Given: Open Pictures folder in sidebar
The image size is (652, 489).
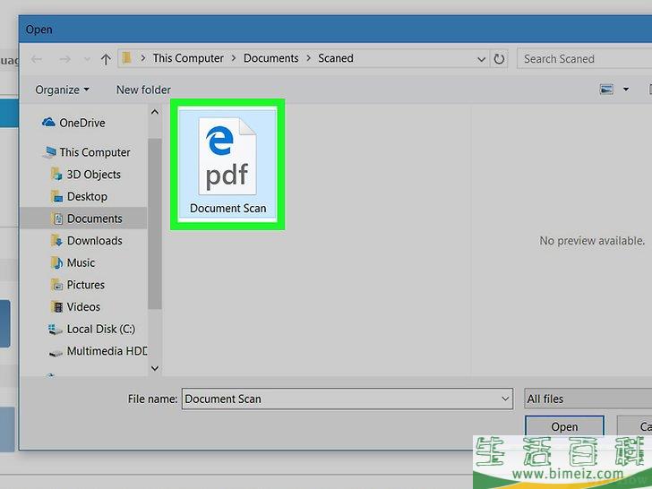Looking at the screenshot, I should [x=86, y=285].
